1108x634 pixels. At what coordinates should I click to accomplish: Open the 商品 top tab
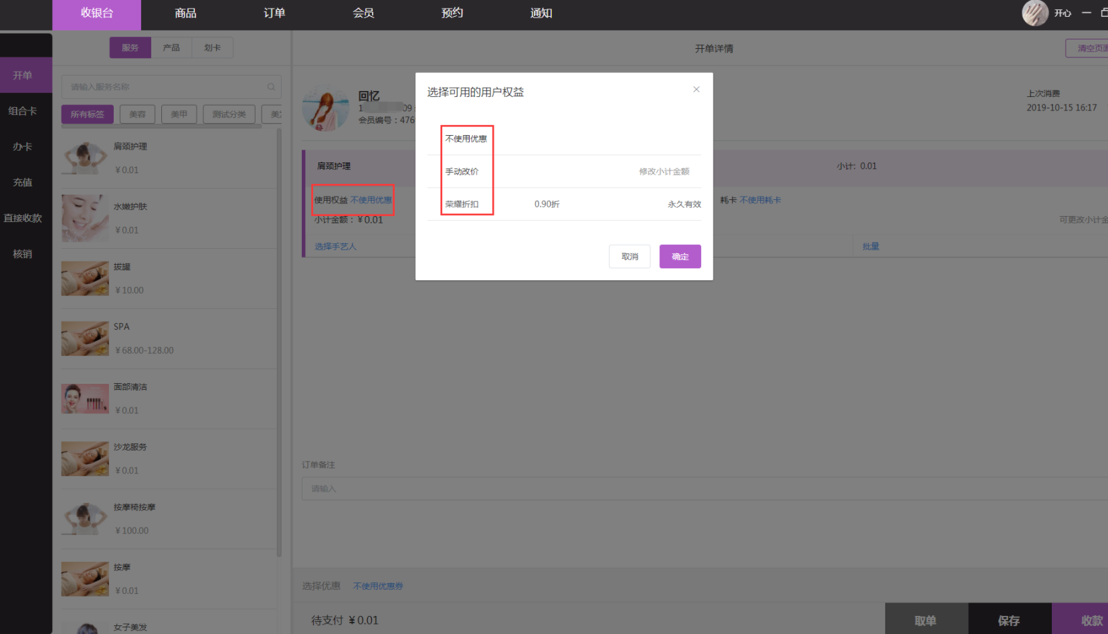(185, 13)
